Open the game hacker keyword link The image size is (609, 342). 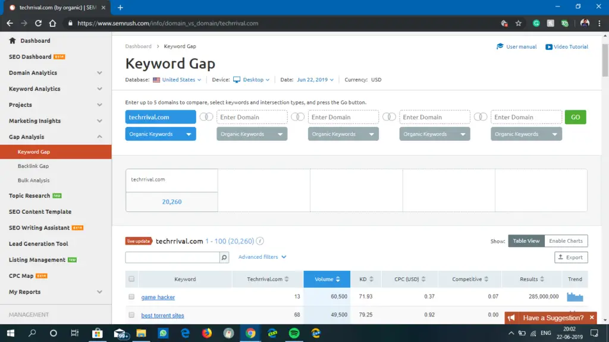click(158, 297)
